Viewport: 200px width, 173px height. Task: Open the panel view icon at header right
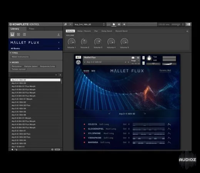click(188, 24)
